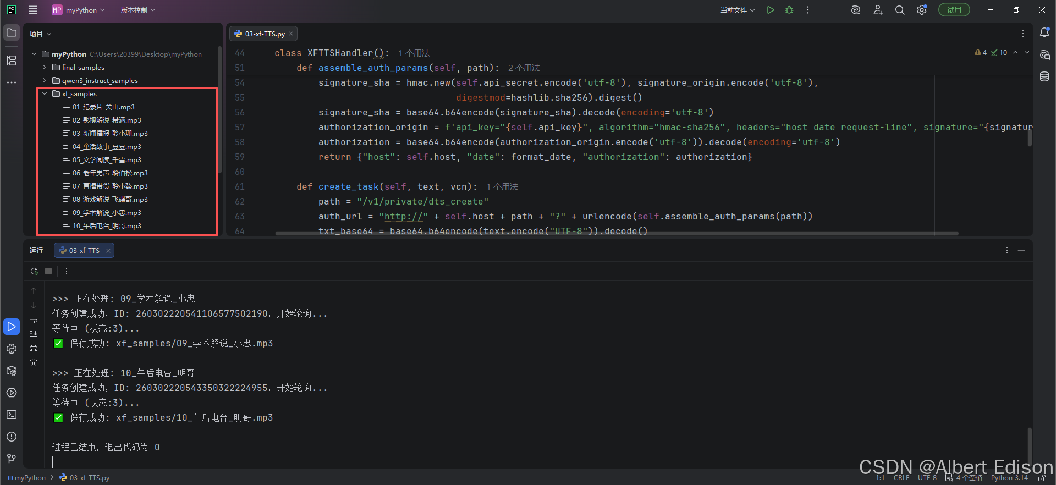Open the Project tool window icon
The width and height of the screenshot is (1056, 485).
tap(11, 33)
